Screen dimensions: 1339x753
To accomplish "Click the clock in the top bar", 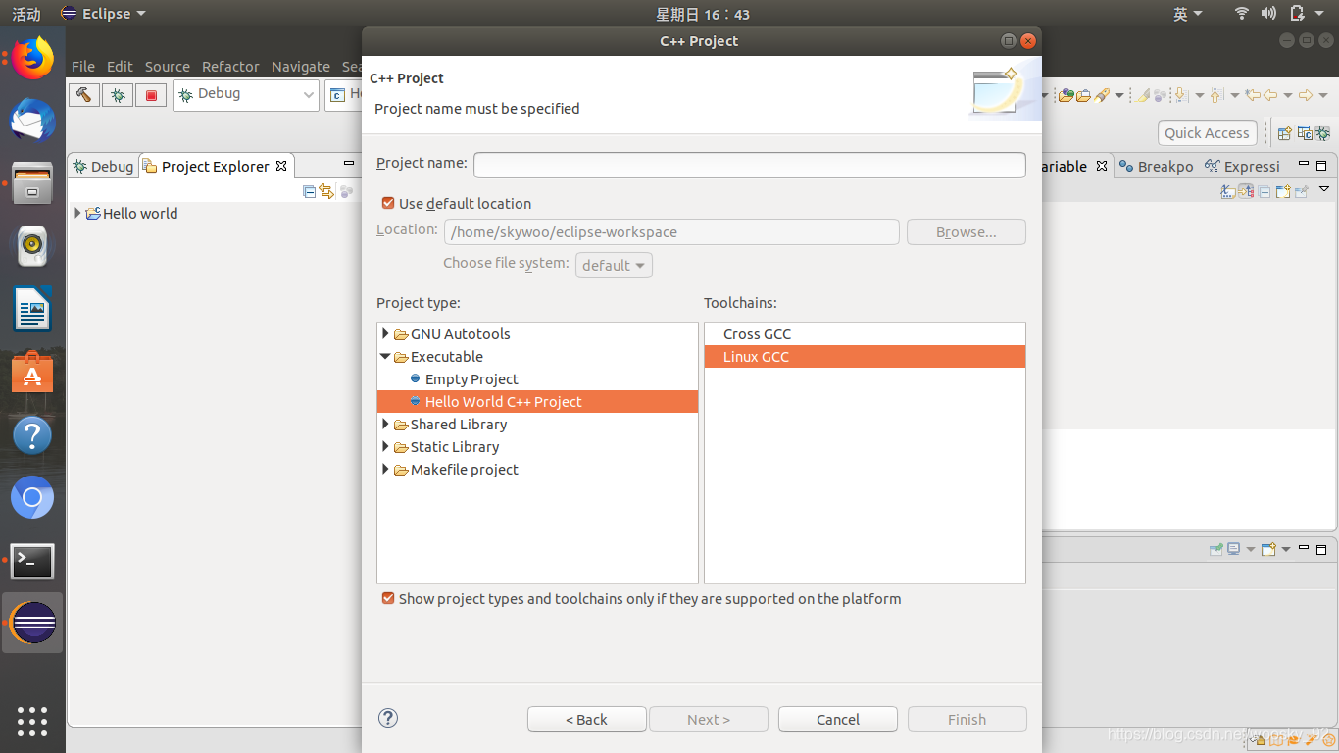I will [x=703, y=14].
